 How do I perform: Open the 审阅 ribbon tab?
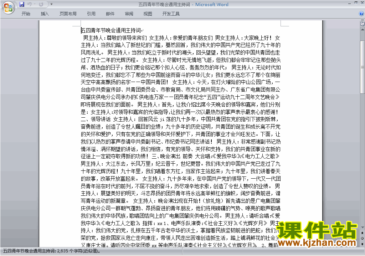pos(129,14)
